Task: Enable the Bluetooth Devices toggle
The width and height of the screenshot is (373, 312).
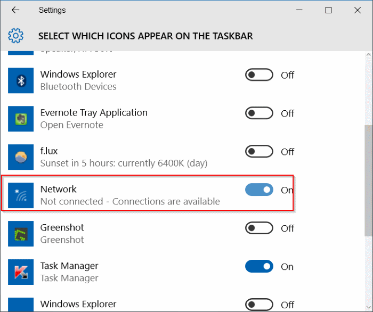Action: click(259, 75)
